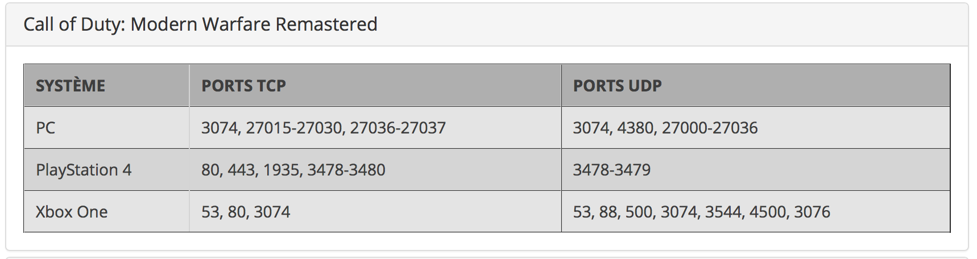Click the PORTS TCP column header
Image resolution: width=977 pixels, height=259 pixels.
(x=243, y=86)
